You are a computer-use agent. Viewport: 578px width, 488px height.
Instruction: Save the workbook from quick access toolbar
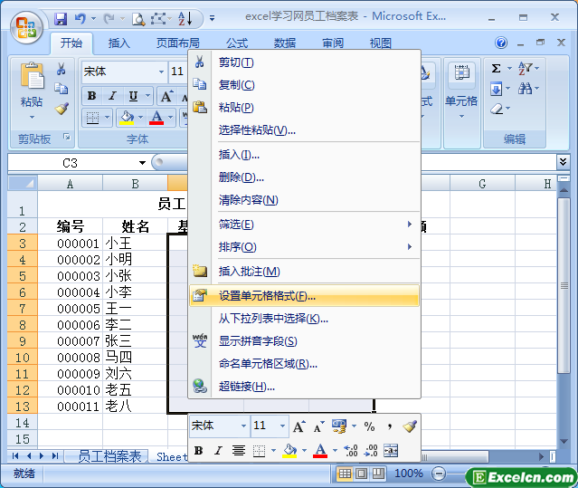coord(61,18)
